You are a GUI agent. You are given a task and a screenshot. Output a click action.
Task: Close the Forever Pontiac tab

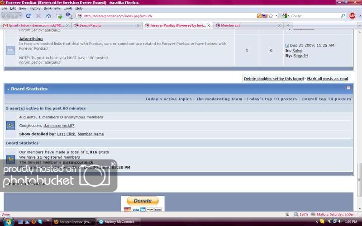[209, 26]
